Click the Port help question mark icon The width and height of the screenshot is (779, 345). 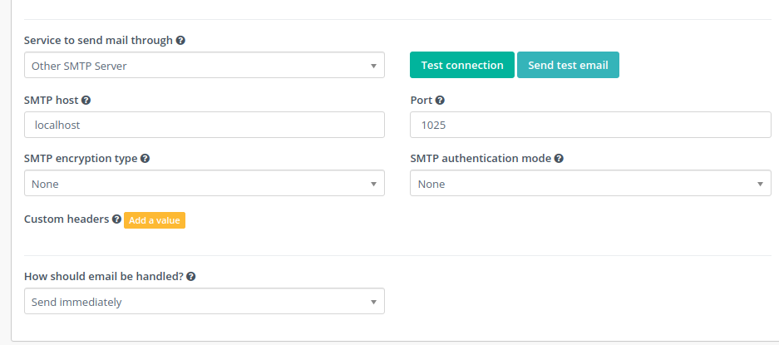pyautogui.click(x=440, y=100)
